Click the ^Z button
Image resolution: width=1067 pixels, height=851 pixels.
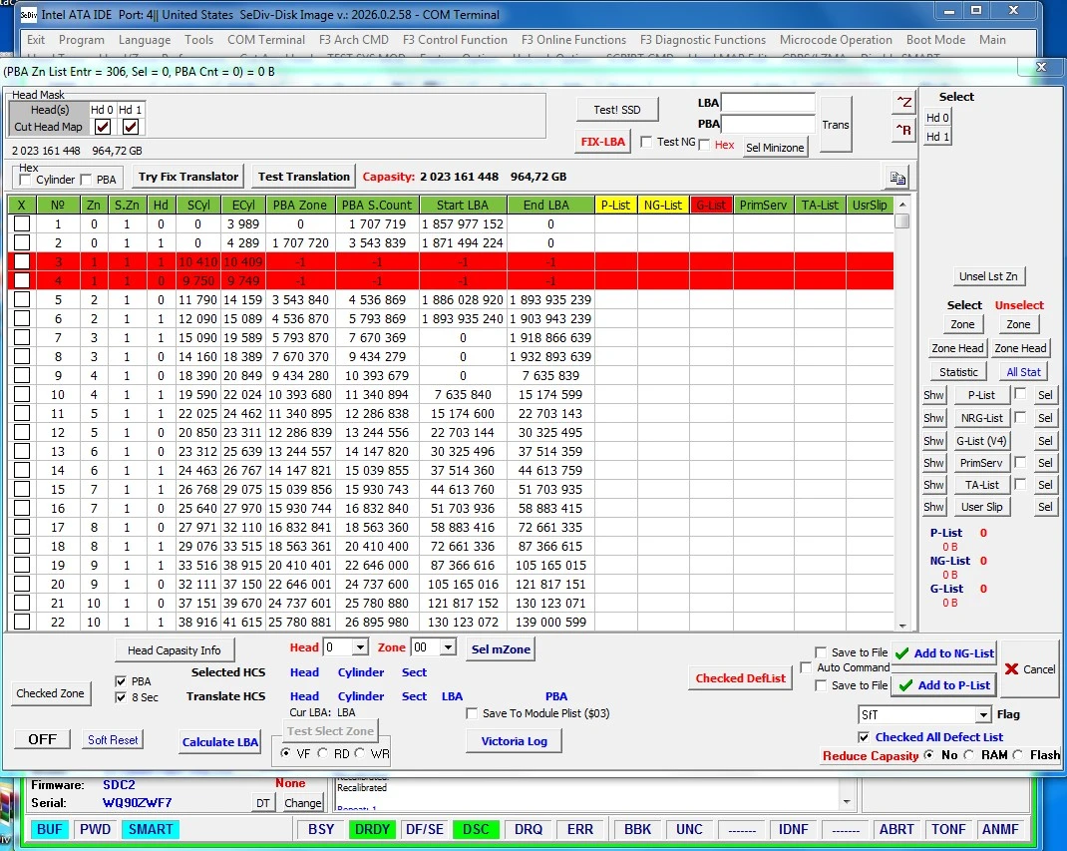[903, 102]
